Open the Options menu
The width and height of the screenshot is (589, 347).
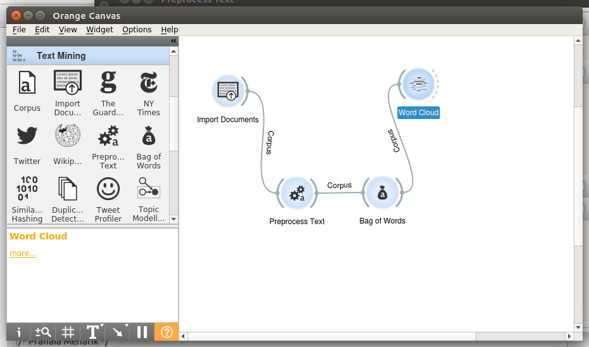[x=137, y=30]
